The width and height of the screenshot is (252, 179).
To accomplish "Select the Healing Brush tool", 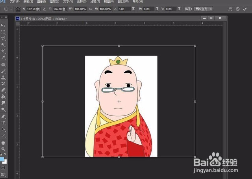I will (x=3, y=65).
